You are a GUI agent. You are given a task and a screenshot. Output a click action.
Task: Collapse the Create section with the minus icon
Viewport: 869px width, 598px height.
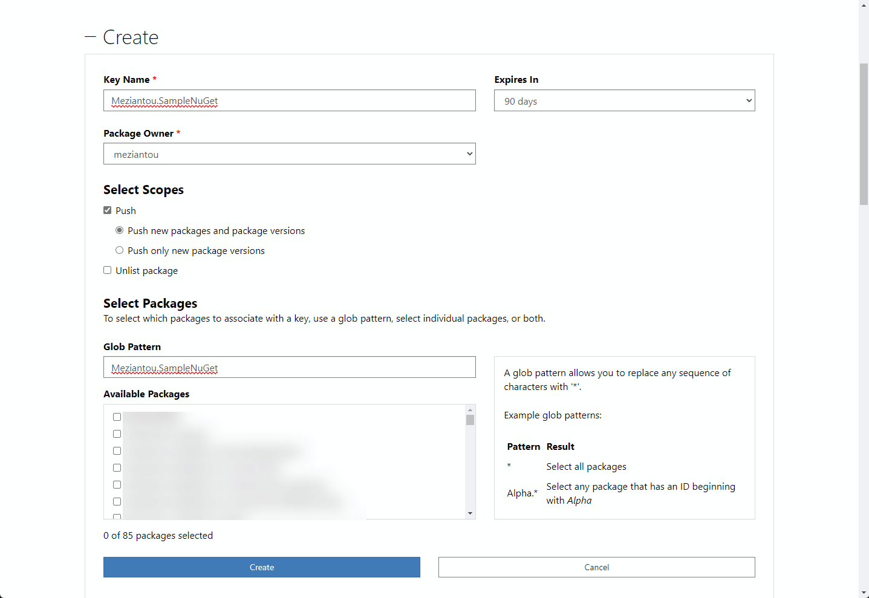tap(90, 37)
